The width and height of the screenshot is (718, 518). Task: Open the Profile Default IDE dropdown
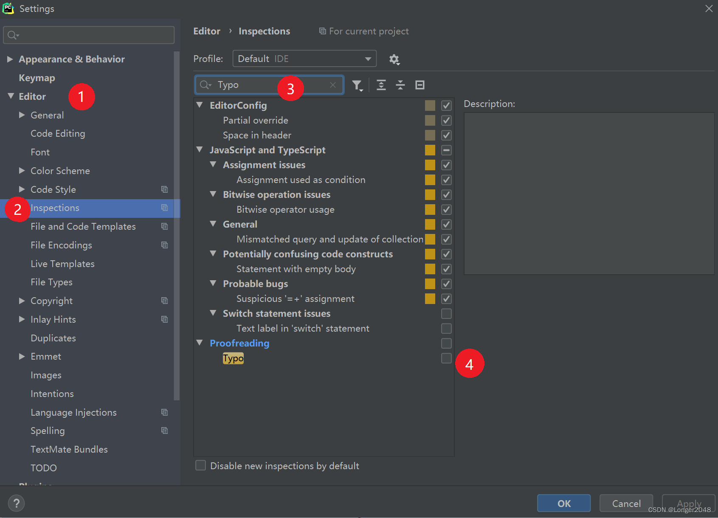tap(304, 59)
